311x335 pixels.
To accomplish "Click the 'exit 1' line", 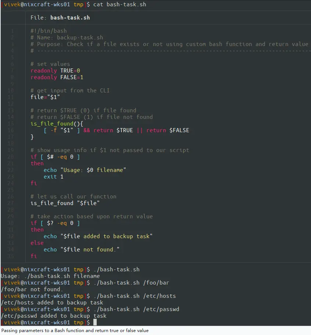I will 54,176.
